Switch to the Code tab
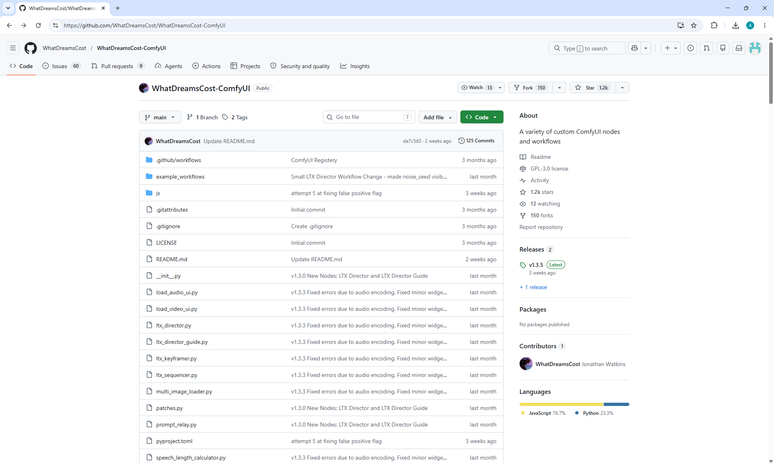This screenshot has height=464, width=774. pyautogui.click(x=21, y=66)
